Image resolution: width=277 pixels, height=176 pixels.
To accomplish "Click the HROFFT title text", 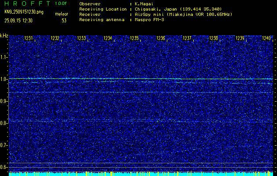I will click(x=27, y=4).
